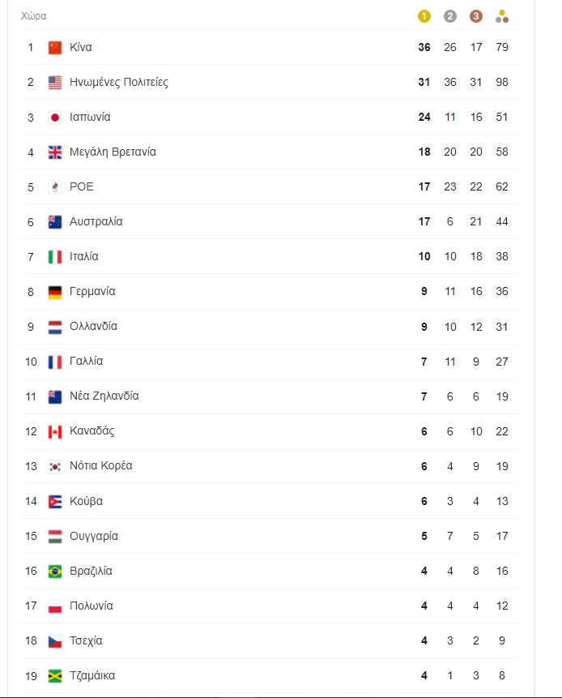The height and width of the screenshot is (698, 562).
Task: Click the Canada flag icon
Action: [55, 431]
